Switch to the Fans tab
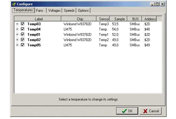The height and width of the screenshot is (119, 176). pos(40,11)
